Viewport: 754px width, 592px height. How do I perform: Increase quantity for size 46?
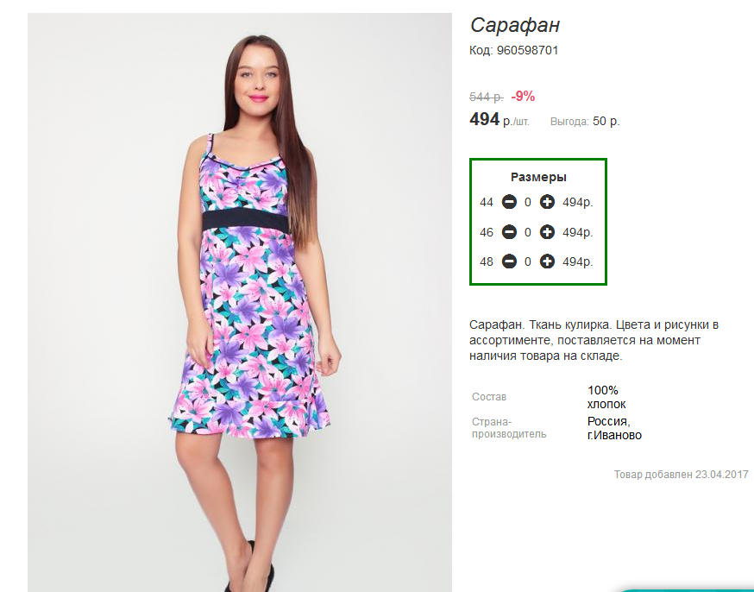tap(547, 232)
